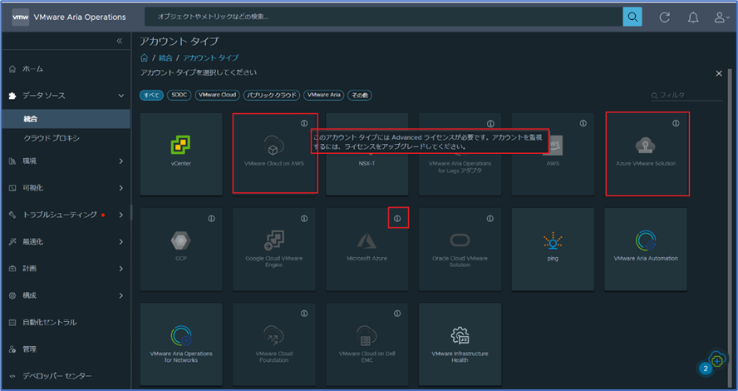
Task: Choose the VMware Infrastructure Health card
Action: (460, 344)
